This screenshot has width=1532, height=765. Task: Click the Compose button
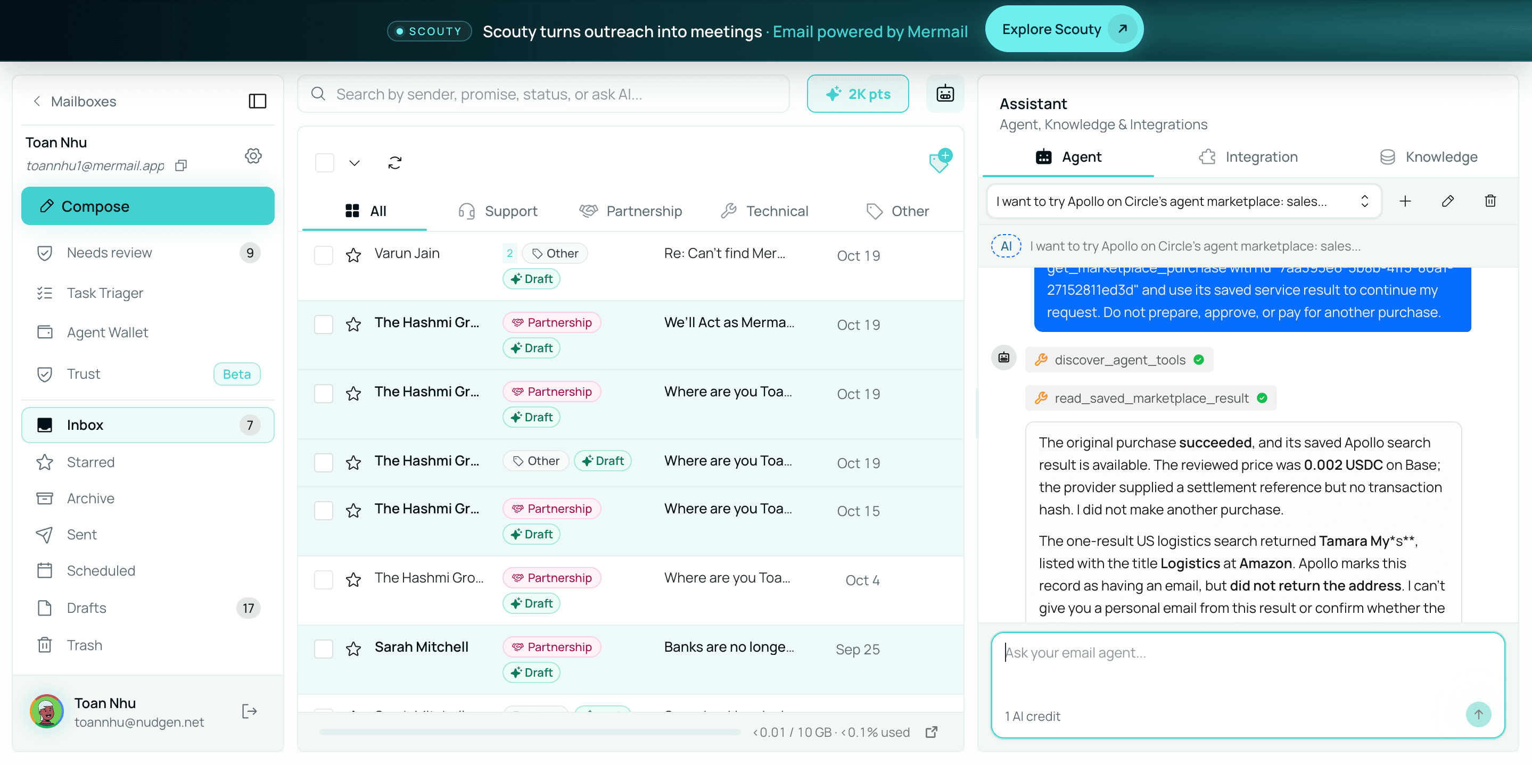click(147, 206)
